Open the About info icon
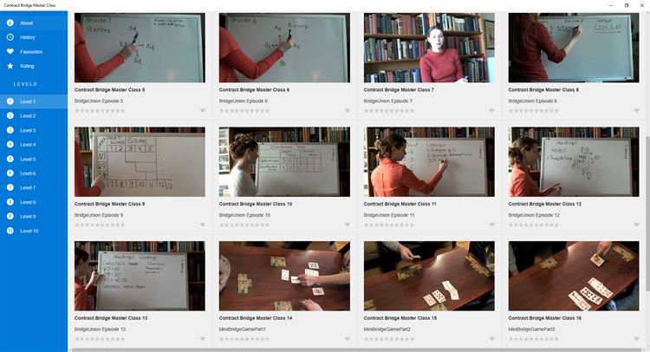This screenshot has width=650, height=352. pyautogui.click(x=10, y=23)
